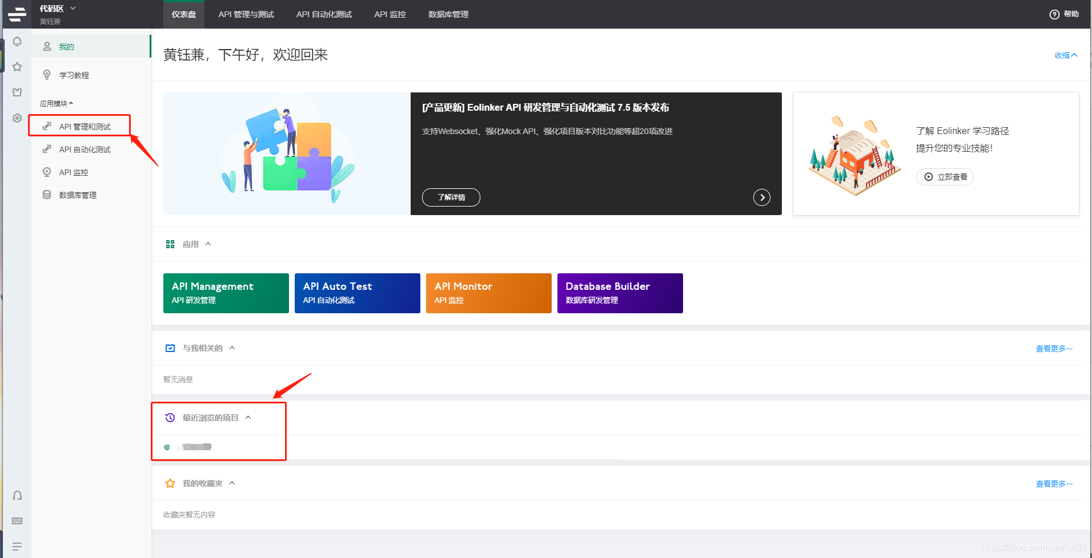Collapse the 与我相关的 section chevron

pyautogui.click(x=232, y=348)
